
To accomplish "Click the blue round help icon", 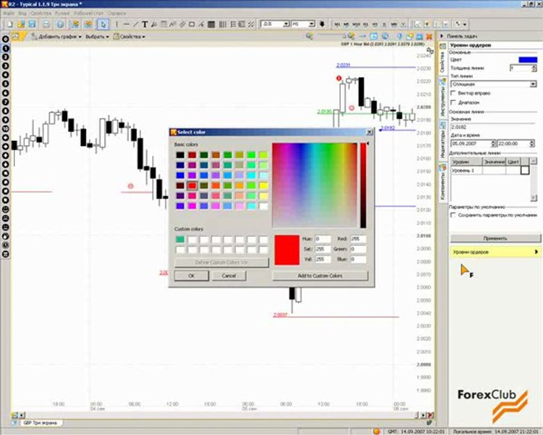I will [60, 24].
